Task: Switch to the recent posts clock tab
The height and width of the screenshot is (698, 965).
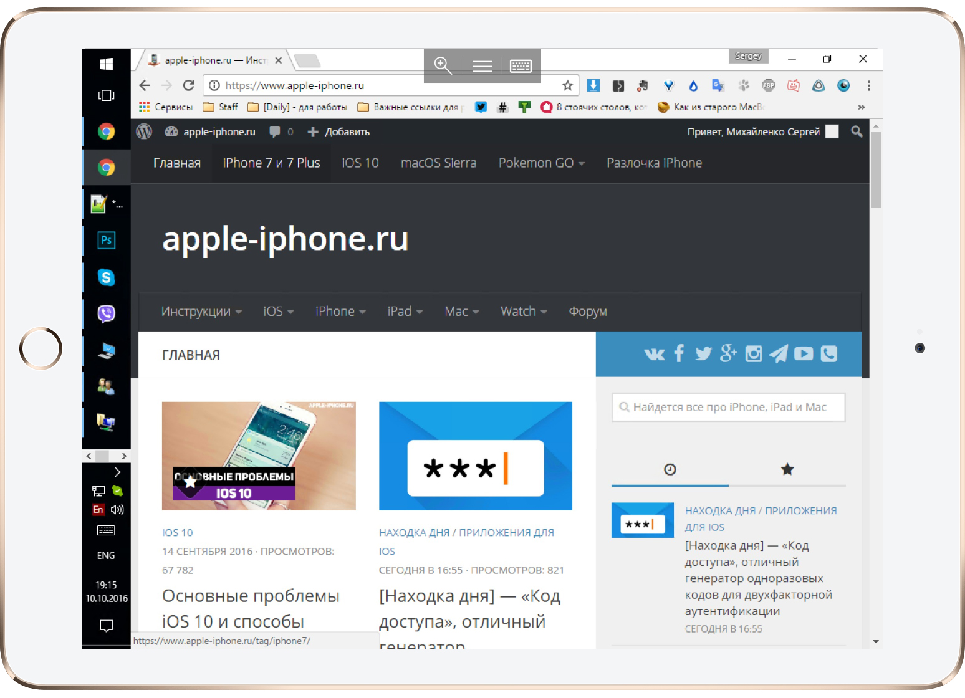Action: (670, 469)
